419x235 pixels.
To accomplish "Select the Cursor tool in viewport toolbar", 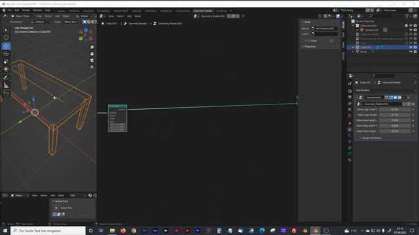I will click(x=6, y=38).
